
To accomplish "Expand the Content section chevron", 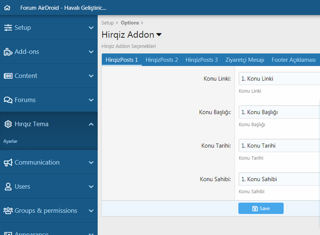I will pos(91,76).
